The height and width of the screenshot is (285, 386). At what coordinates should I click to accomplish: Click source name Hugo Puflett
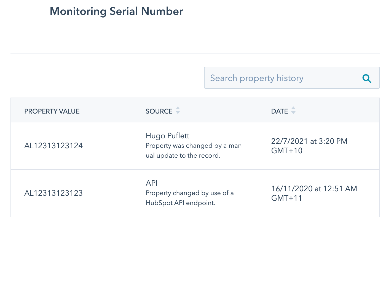(167, 136)
